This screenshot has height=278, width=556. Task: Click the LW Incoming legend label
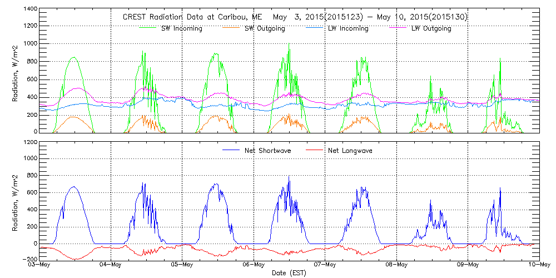click(x=349, y=28)
